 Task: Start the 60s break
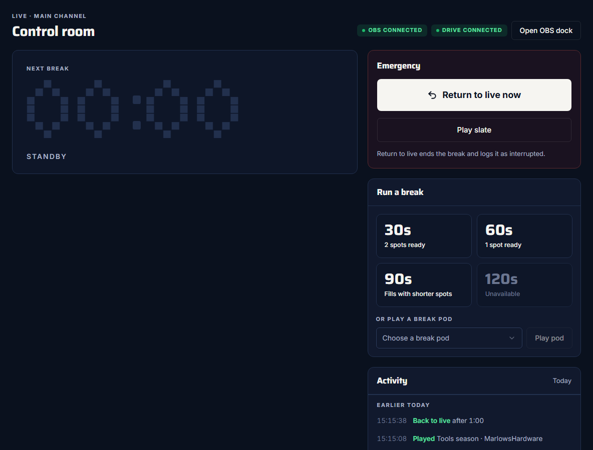(x=524, y=236)
